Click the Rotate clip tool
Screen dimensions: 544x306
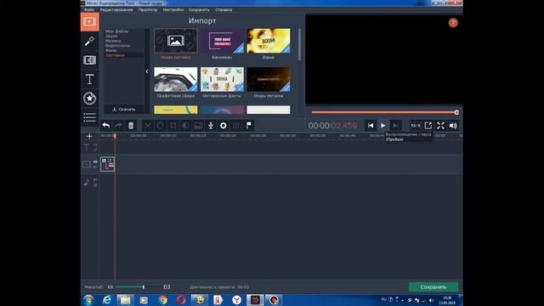(161, 126)
